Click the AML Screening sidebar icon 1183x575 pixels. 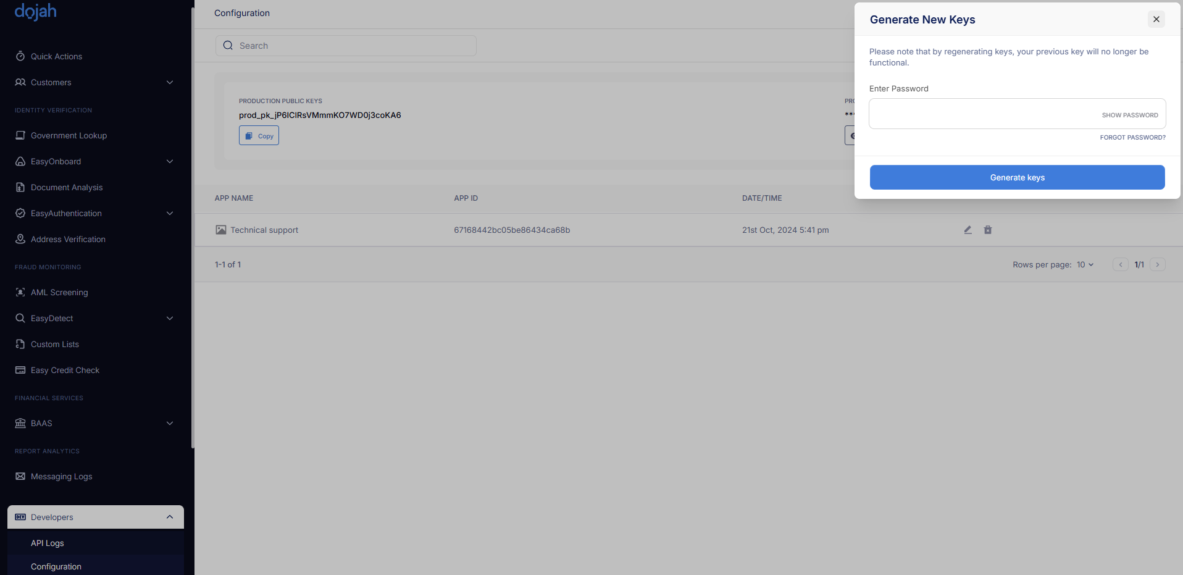click(x=20, y=292)
